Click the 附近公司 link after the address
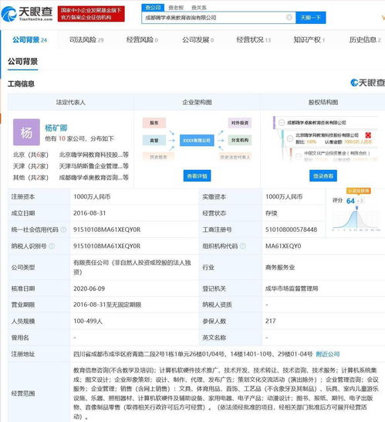 click(328, 354)
